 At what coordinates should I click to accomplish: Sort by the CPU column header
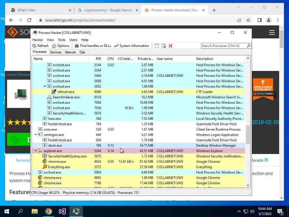pyautogui.click(x=109, y=59)
